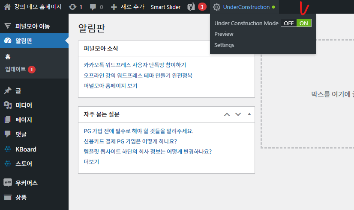Open Smart Slider from admin bar
354x210 pixels.
[x=165, y=7]
